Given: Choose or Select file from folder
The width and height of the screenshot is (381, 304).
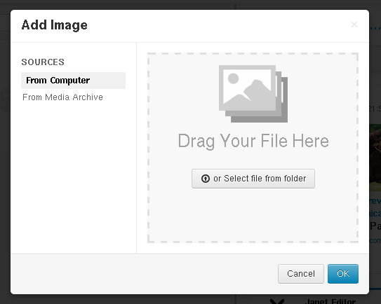Looking at the screenshot, I should [x=253, y=179].
